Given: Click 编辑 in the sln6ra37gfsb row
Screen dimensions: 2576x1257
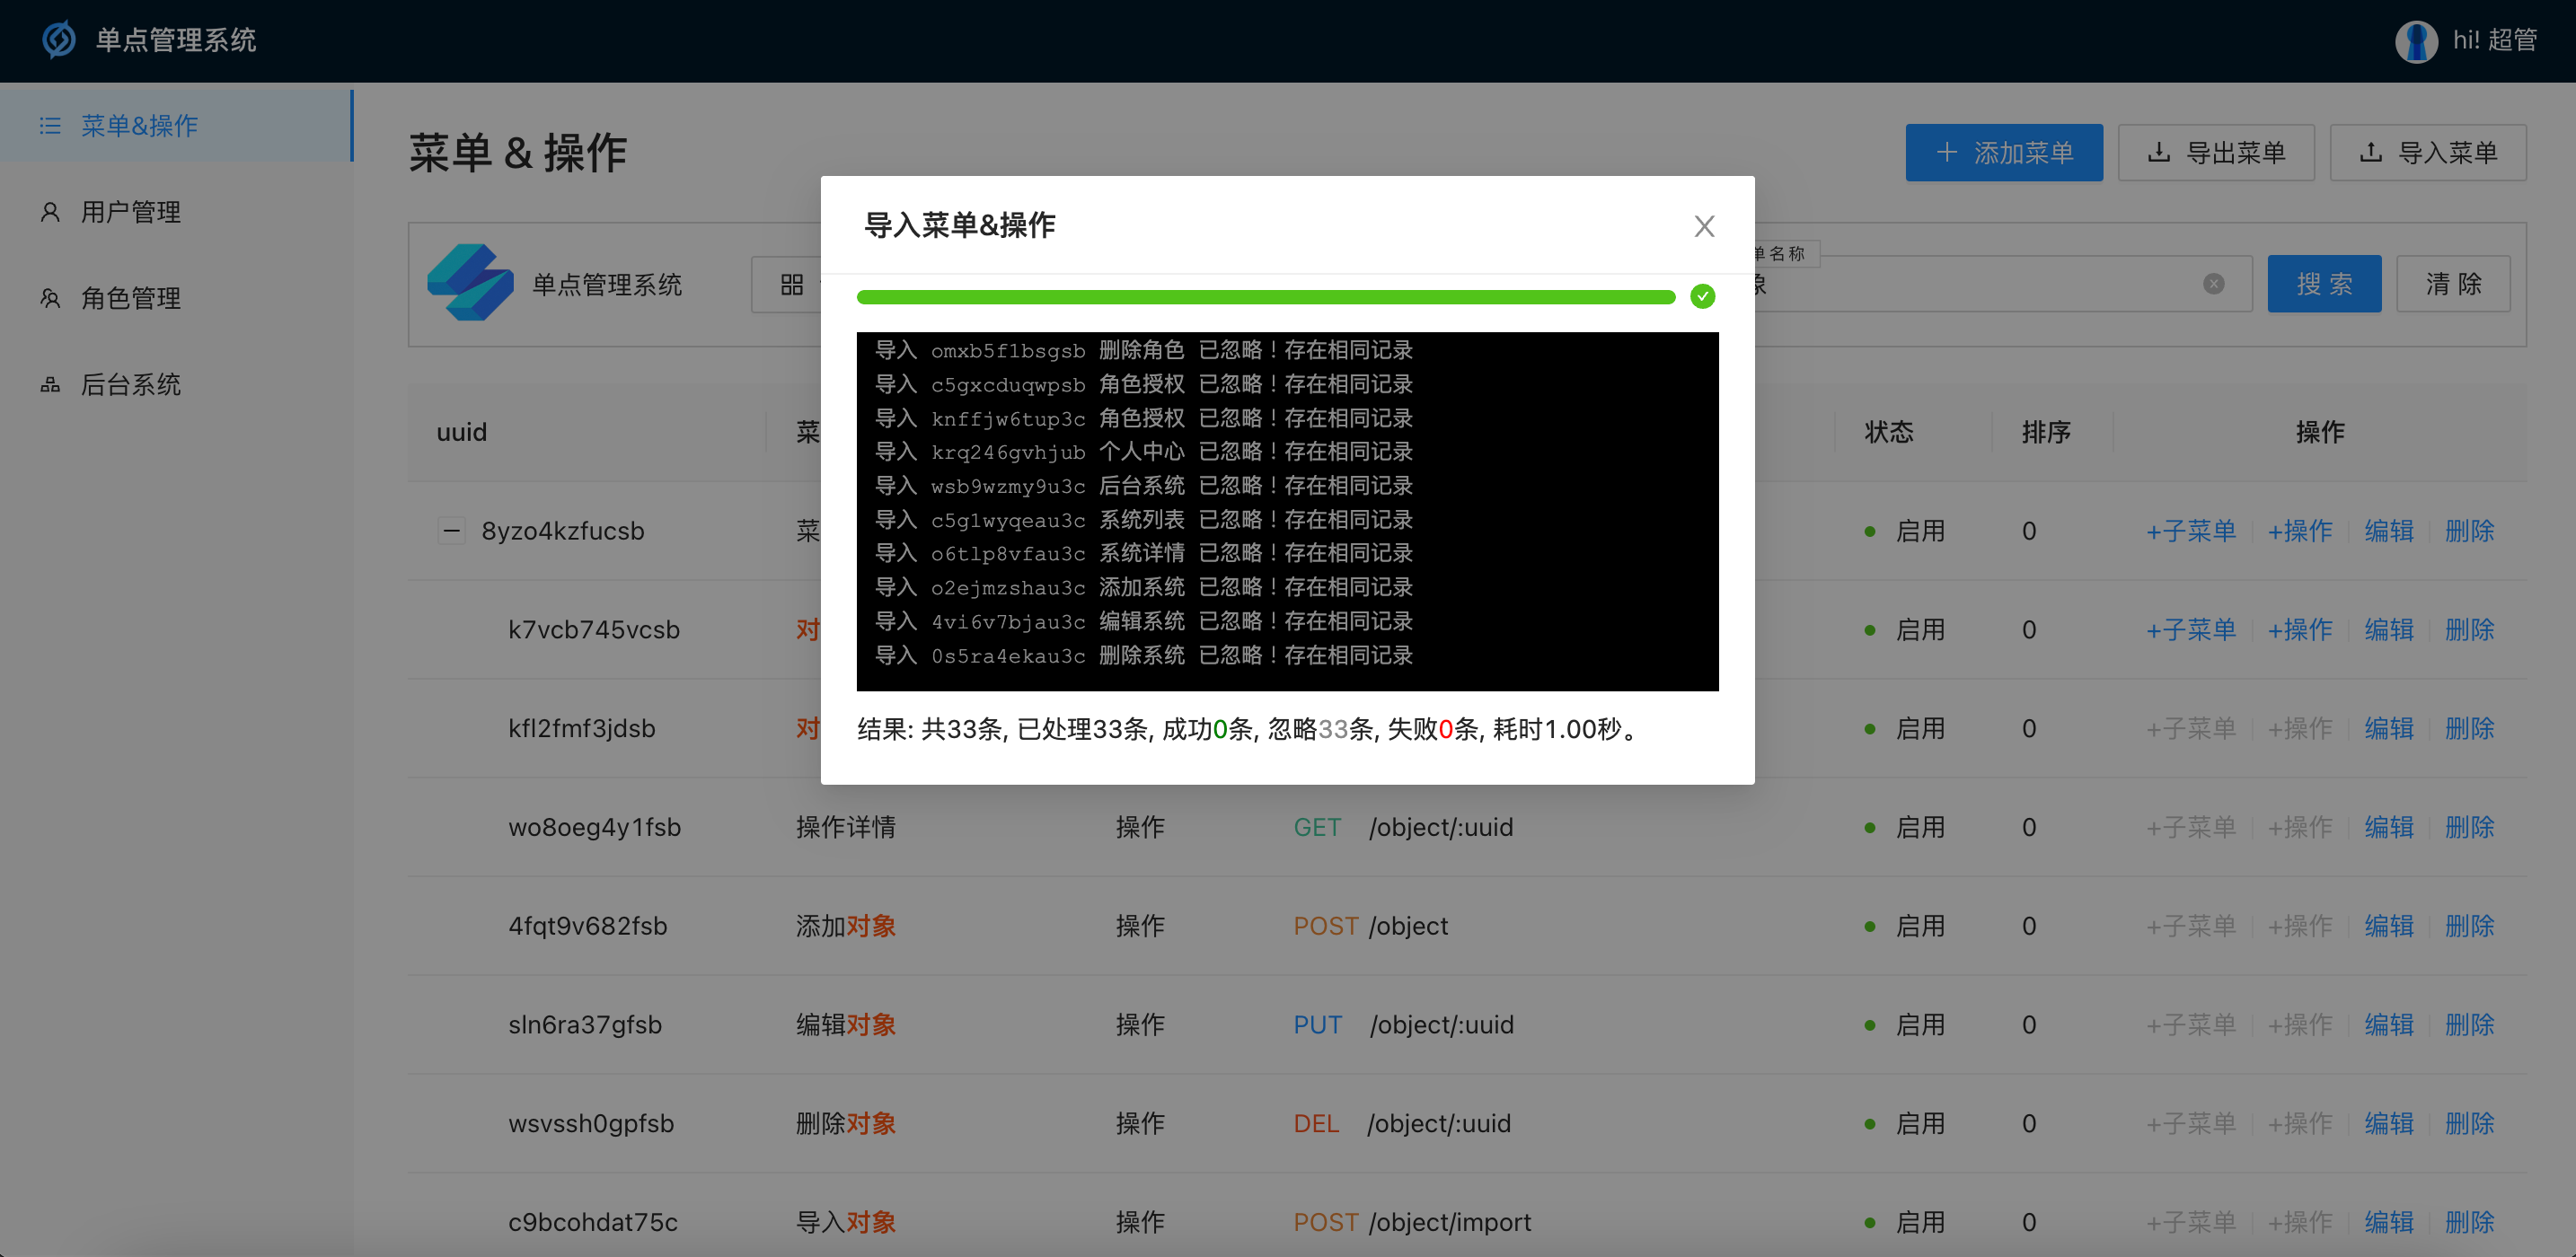Looking at the screenshot, I should point(2388,1026).
